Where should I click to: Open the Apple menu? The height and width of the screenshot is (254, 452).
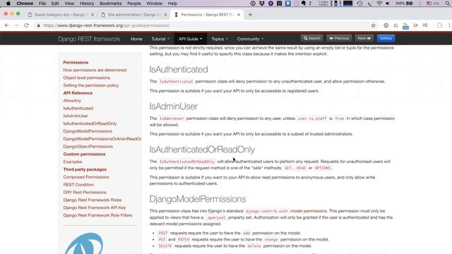coord(8,4)
